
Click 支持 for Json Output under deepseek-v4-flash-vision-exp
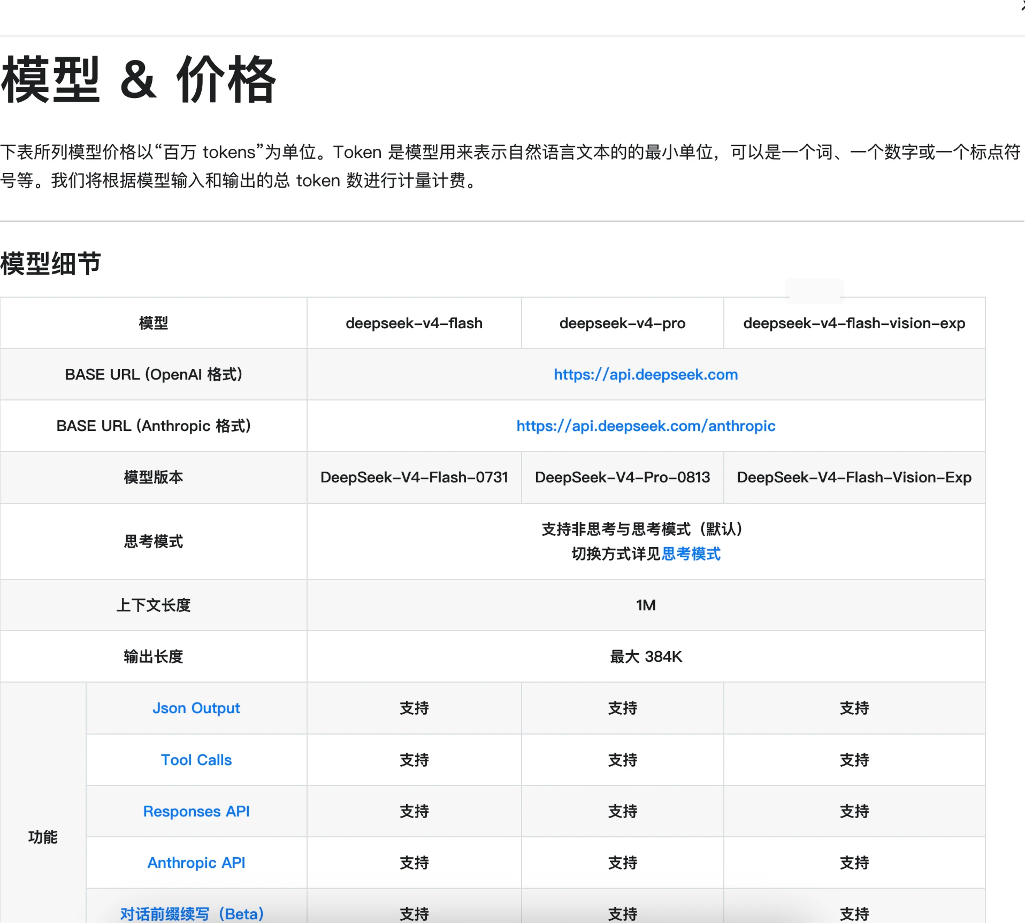854,708
